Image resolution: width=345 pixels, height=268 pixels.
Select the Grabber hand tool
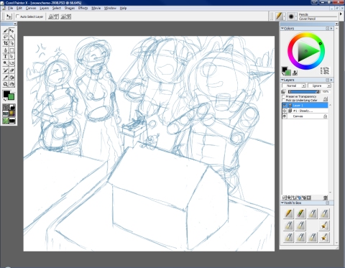(x=11, y=84)
